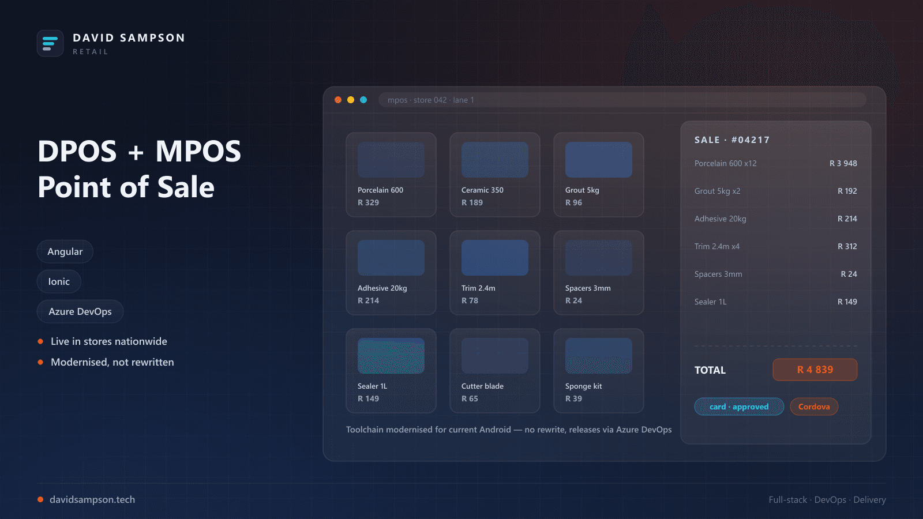Image resolution: width=923 pixels, height=519 pixels.
Task: Add Grout 5kg product to sale
Action: click(x=599, y=175)
